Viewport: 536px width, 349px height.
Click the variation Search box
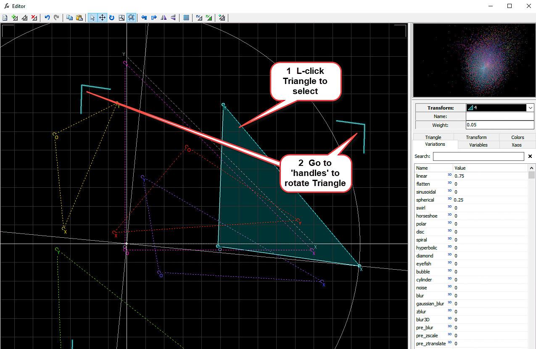click(478, 156)
